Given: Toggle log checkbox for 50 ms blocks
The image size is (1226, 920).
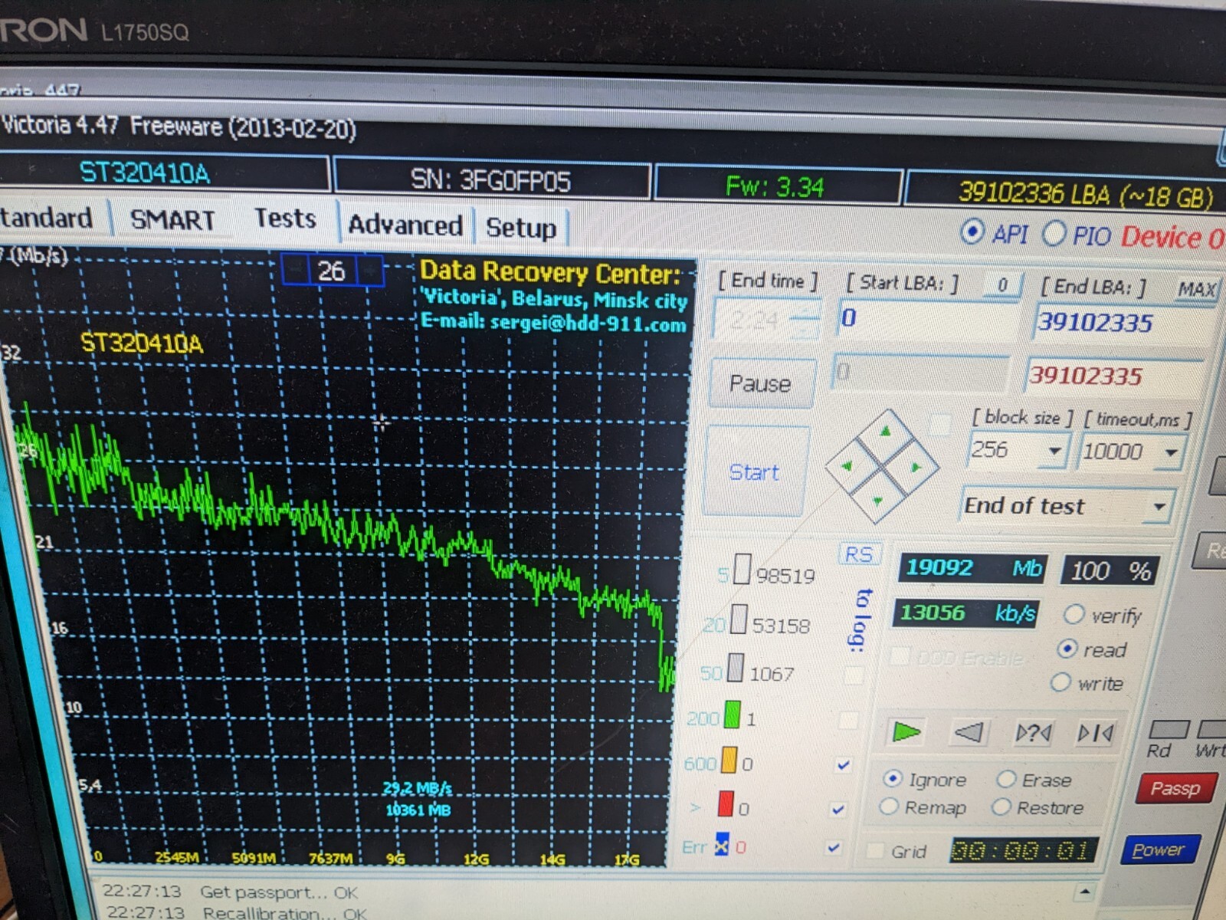Looking at the screenshot, I should [x=853, y=675].
